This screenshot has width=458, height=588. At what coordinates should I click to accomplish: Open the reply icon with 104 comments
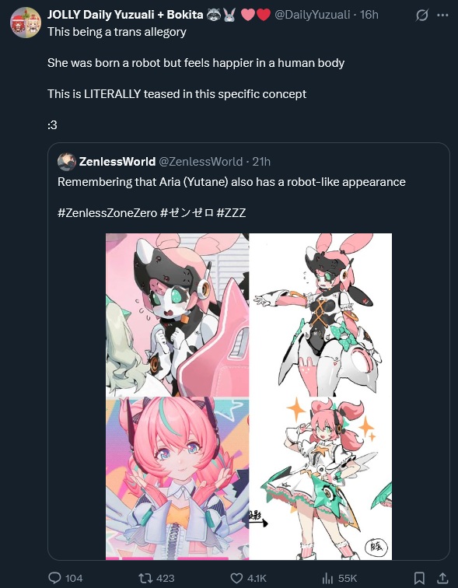point(55,577)
